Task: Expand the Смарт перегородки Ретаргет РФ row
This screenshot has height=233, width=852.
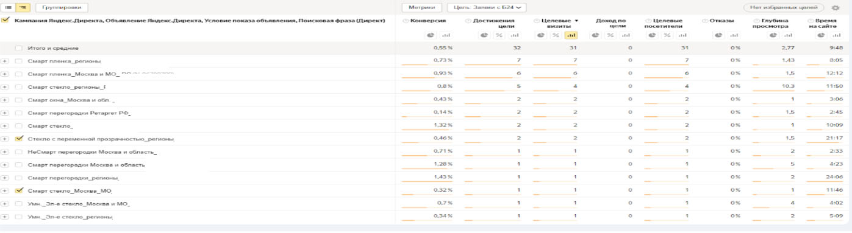Action: coord(5,113)
